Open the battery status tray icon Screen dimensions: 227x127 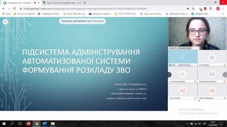pos(192,124)
